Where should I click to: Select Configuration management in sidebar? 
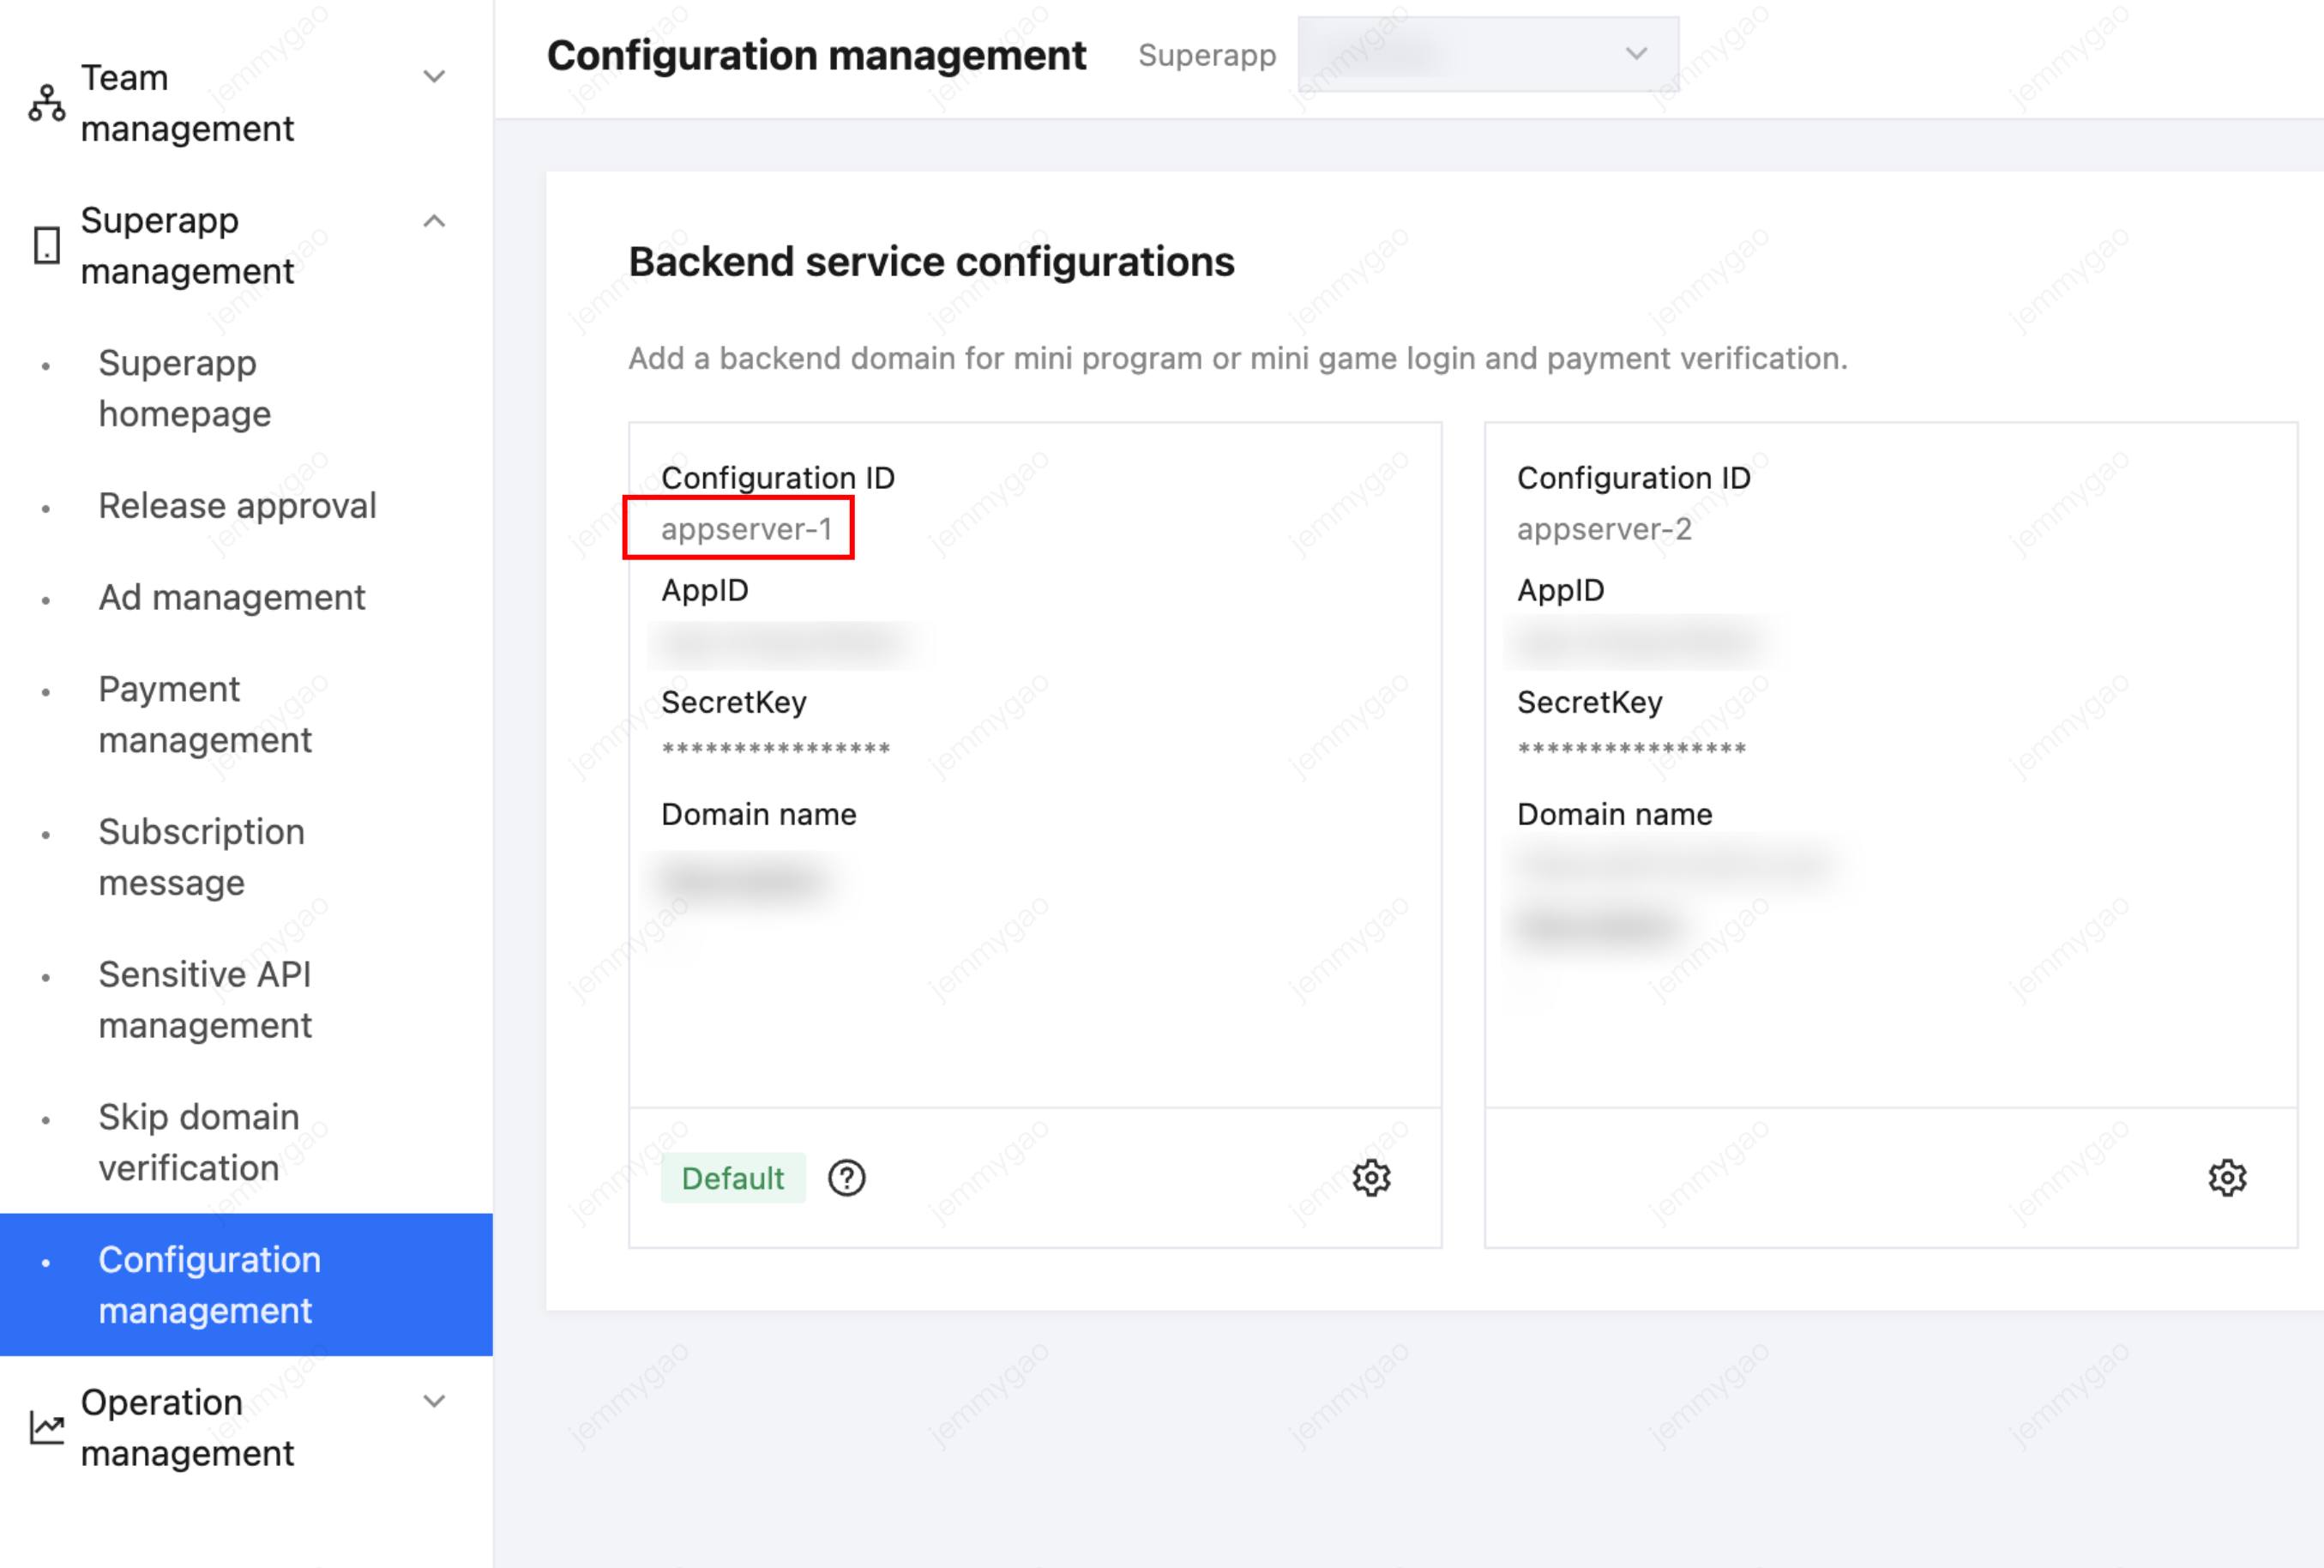[x=210, y=1285]
